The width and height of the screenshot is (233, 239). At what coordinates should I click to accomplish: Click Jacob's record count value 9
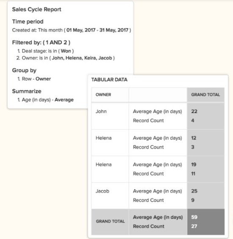193,200
